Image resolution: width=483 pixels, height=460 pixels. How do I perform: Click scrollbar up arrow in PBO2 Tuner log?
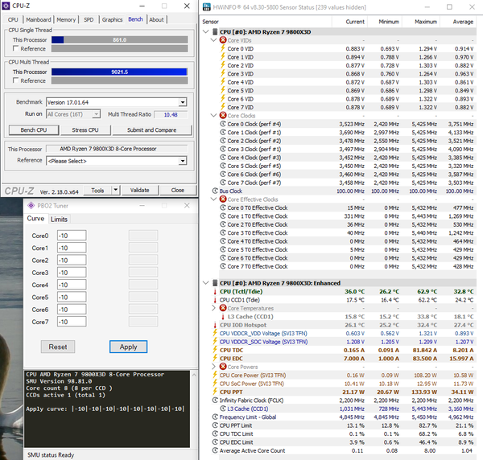tap(194, 375)
